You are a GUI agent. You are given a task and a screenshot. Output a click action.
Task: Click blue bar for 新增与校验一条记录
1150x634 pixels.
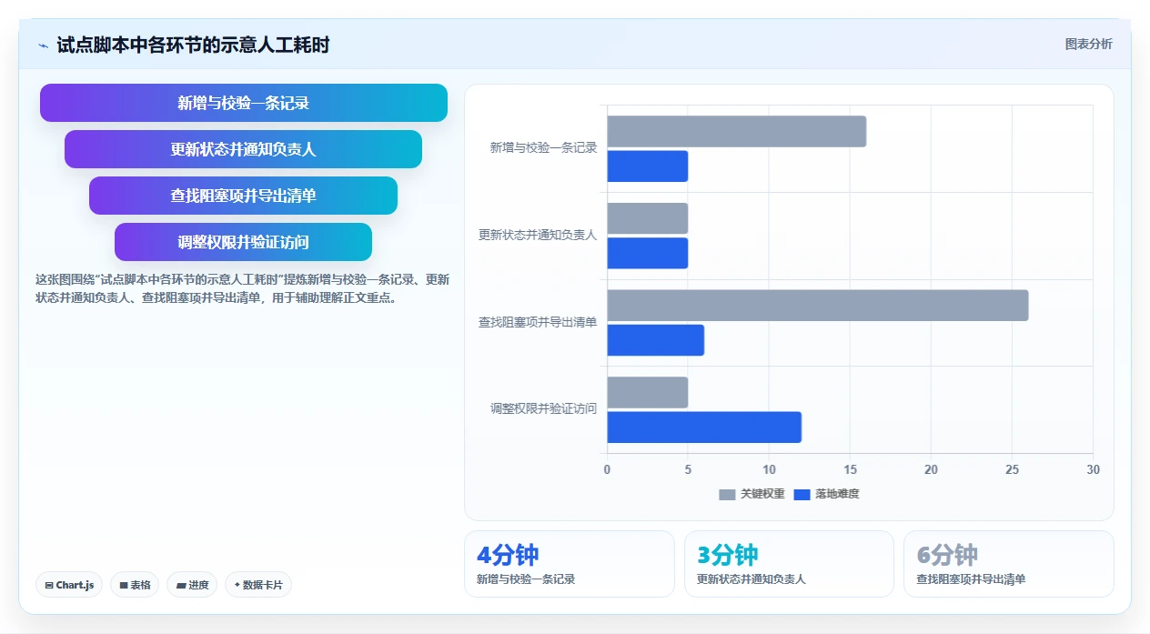coord(648,166)
